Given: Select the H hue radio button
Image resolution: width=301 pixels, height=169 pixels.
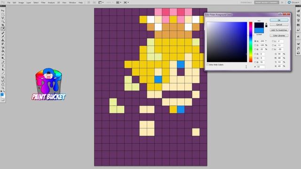Looking at the screenshot, I should pos(255,41).
